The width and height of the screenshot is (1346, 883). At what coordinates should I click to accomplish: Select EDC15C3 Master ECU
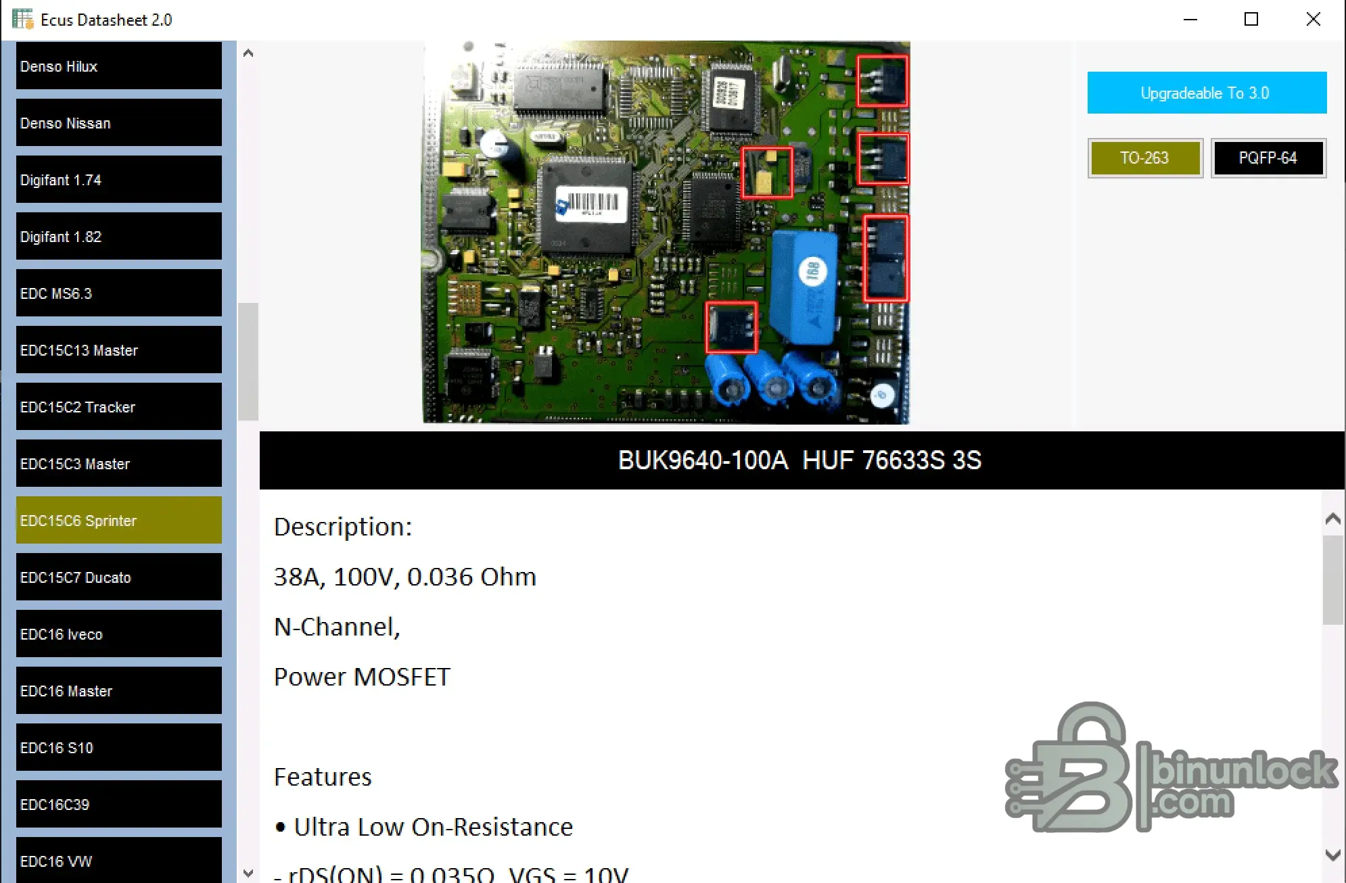(x=119, y=463)
